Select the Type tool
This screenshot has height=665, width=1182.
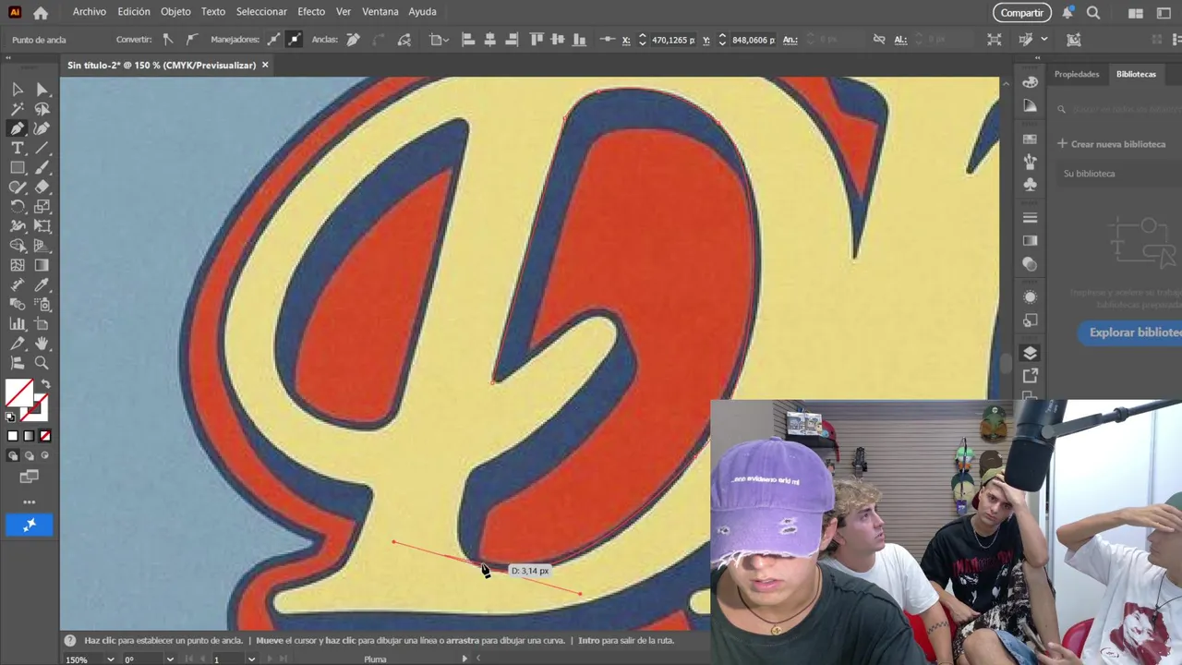[x=18, y=148]
